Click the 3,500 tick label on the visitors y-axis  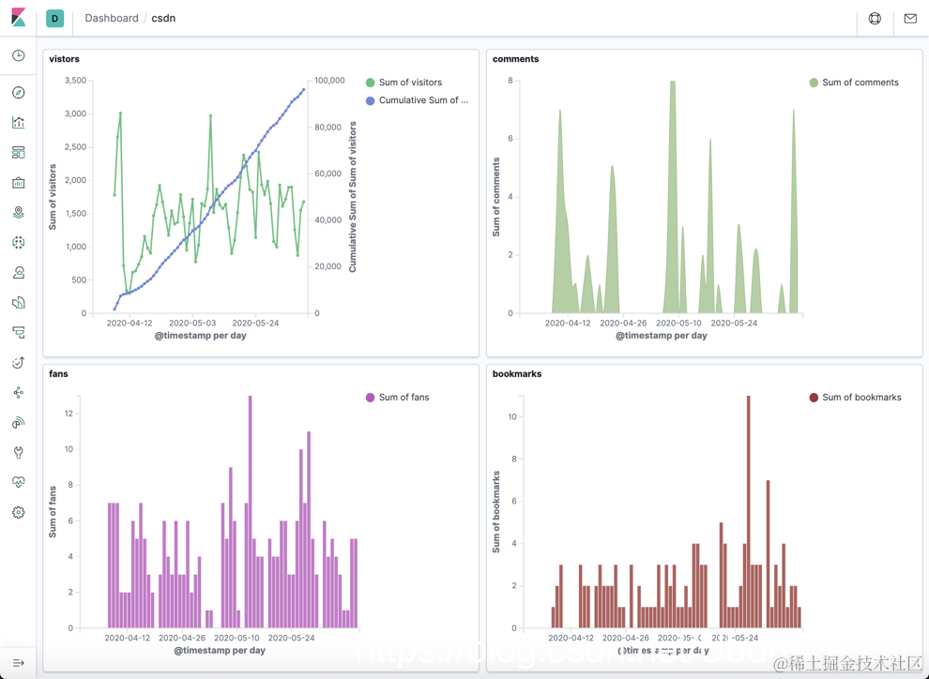[x=75, y=81]
